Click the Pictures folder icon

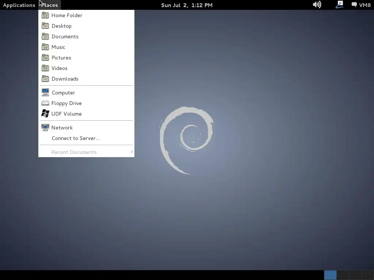pyautogui.click(x=45, y=58)
